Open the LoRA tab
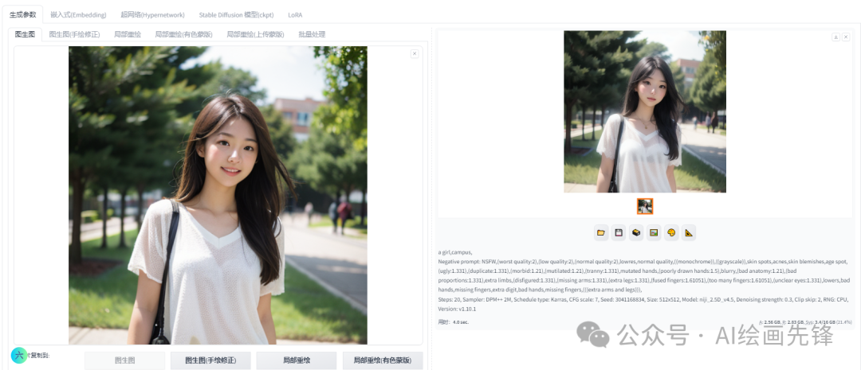The width and height of the screenshot is (861, 370). 295,15
